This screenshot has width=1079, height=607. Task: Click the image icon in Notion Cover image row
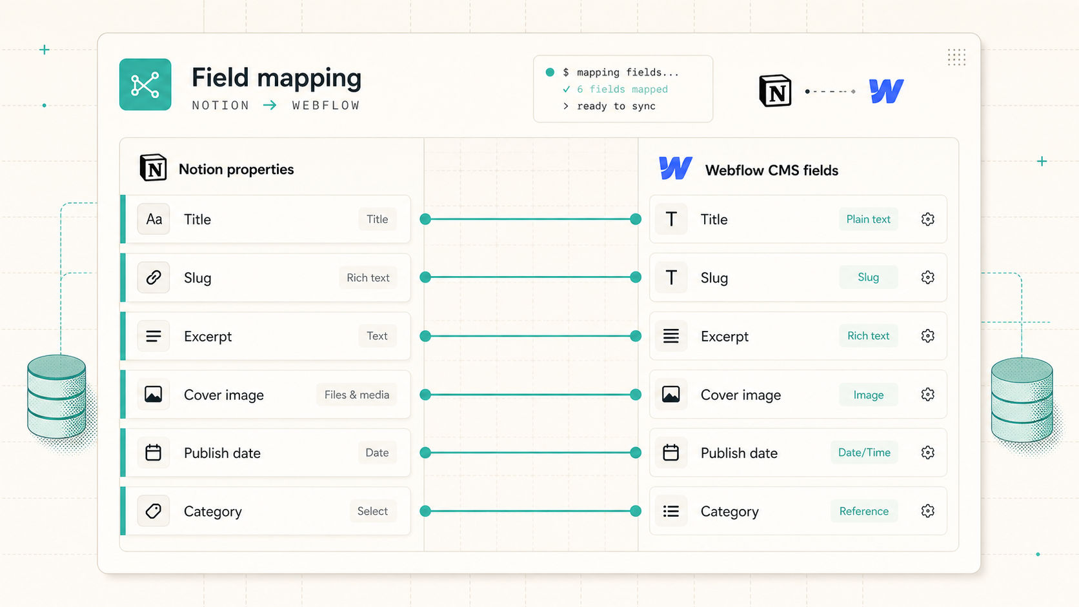click(154, 394)
